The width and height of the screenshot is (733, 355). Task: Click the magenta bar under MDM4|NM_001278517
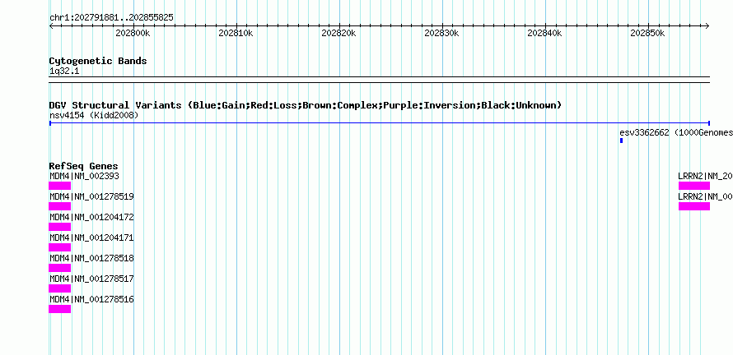[x=60, y=288]
